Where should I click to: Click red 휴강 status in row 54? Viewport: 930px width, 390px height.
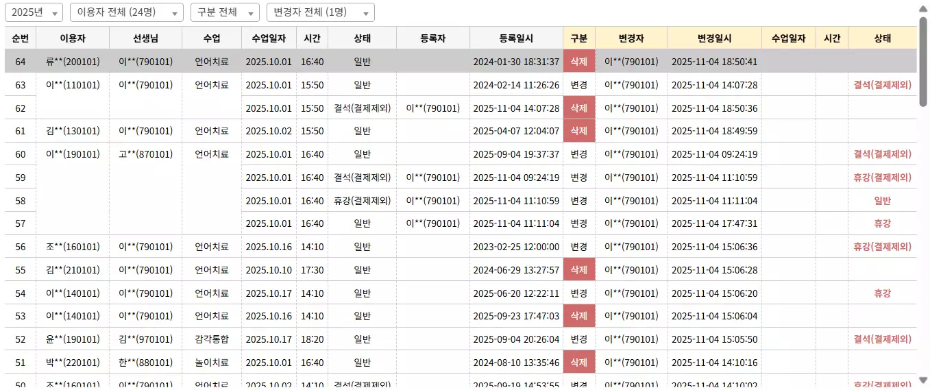[x=882, y=293]
